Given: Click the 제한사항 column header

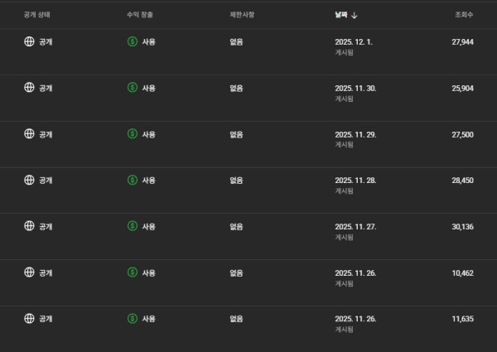Looking at the screenshot, I should click(x=243, y=15).
